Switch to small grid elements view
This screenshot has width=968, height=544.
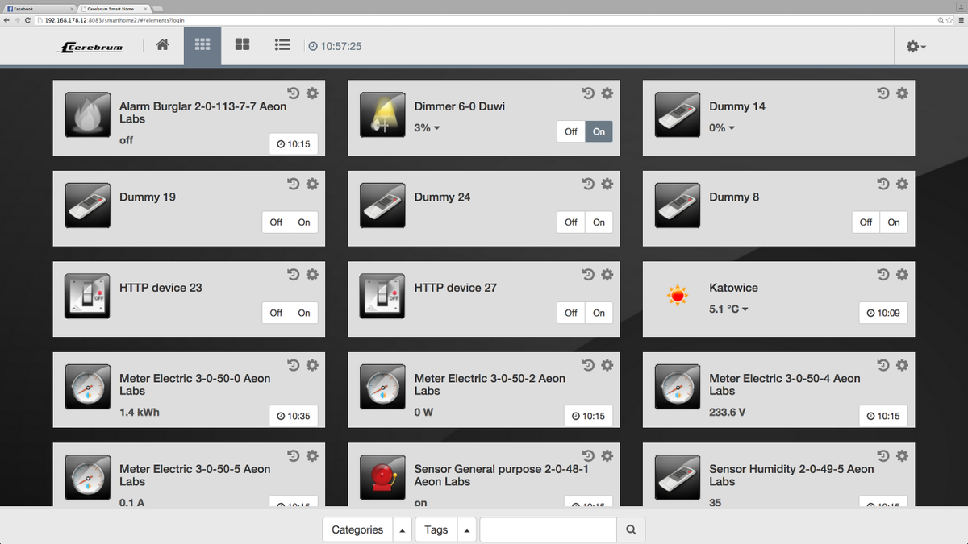click(202, 45)
